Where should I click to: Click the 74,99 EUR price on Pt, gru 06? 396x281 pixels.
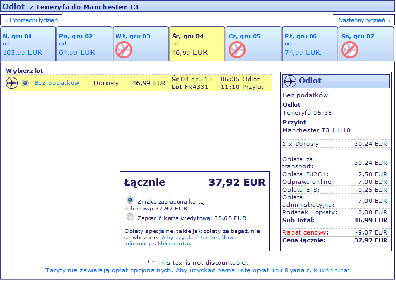coord(302,53)
